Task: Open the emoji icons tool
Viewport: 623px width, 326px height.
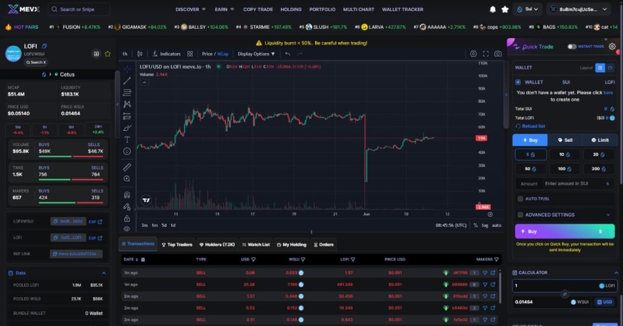Action: click(127, 151)
